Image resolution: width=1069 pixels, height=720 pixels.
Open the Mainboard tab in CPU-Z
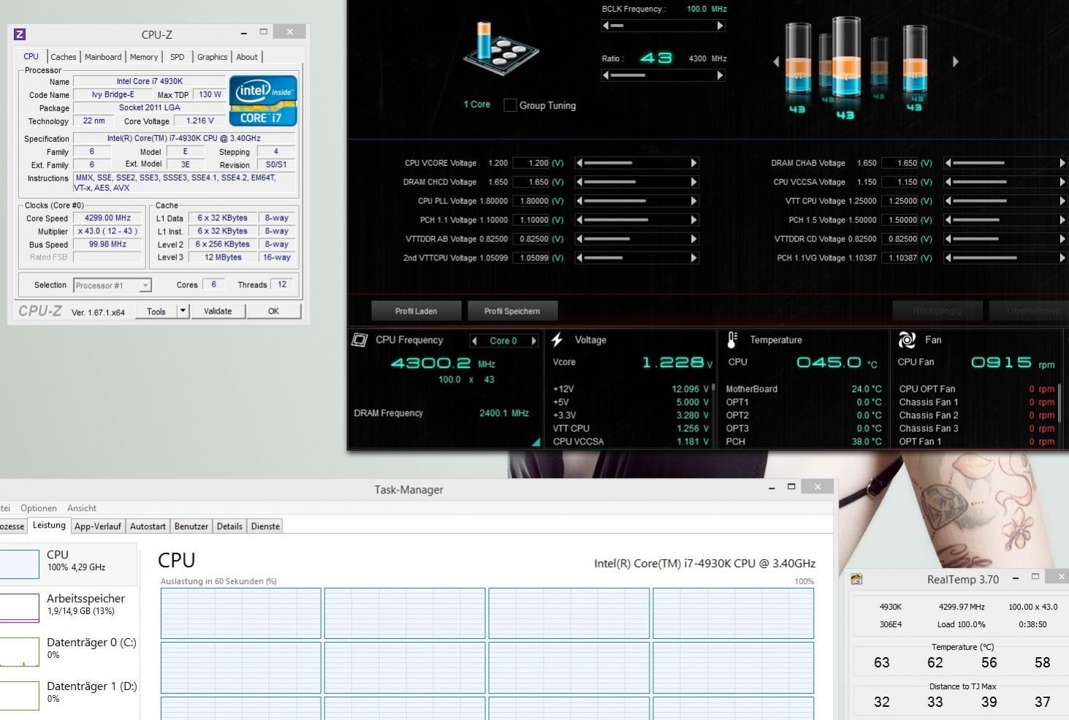[103, 57]
